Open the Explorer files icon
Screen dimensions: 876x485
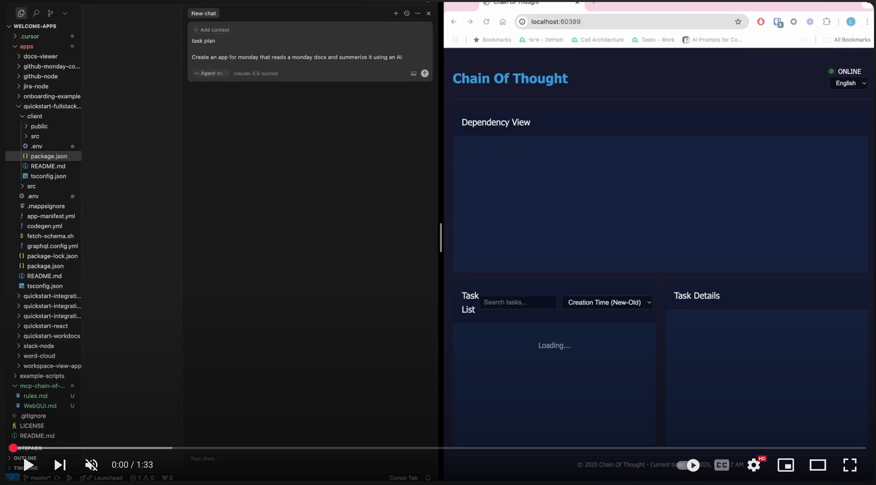click(x=21, y=13)
